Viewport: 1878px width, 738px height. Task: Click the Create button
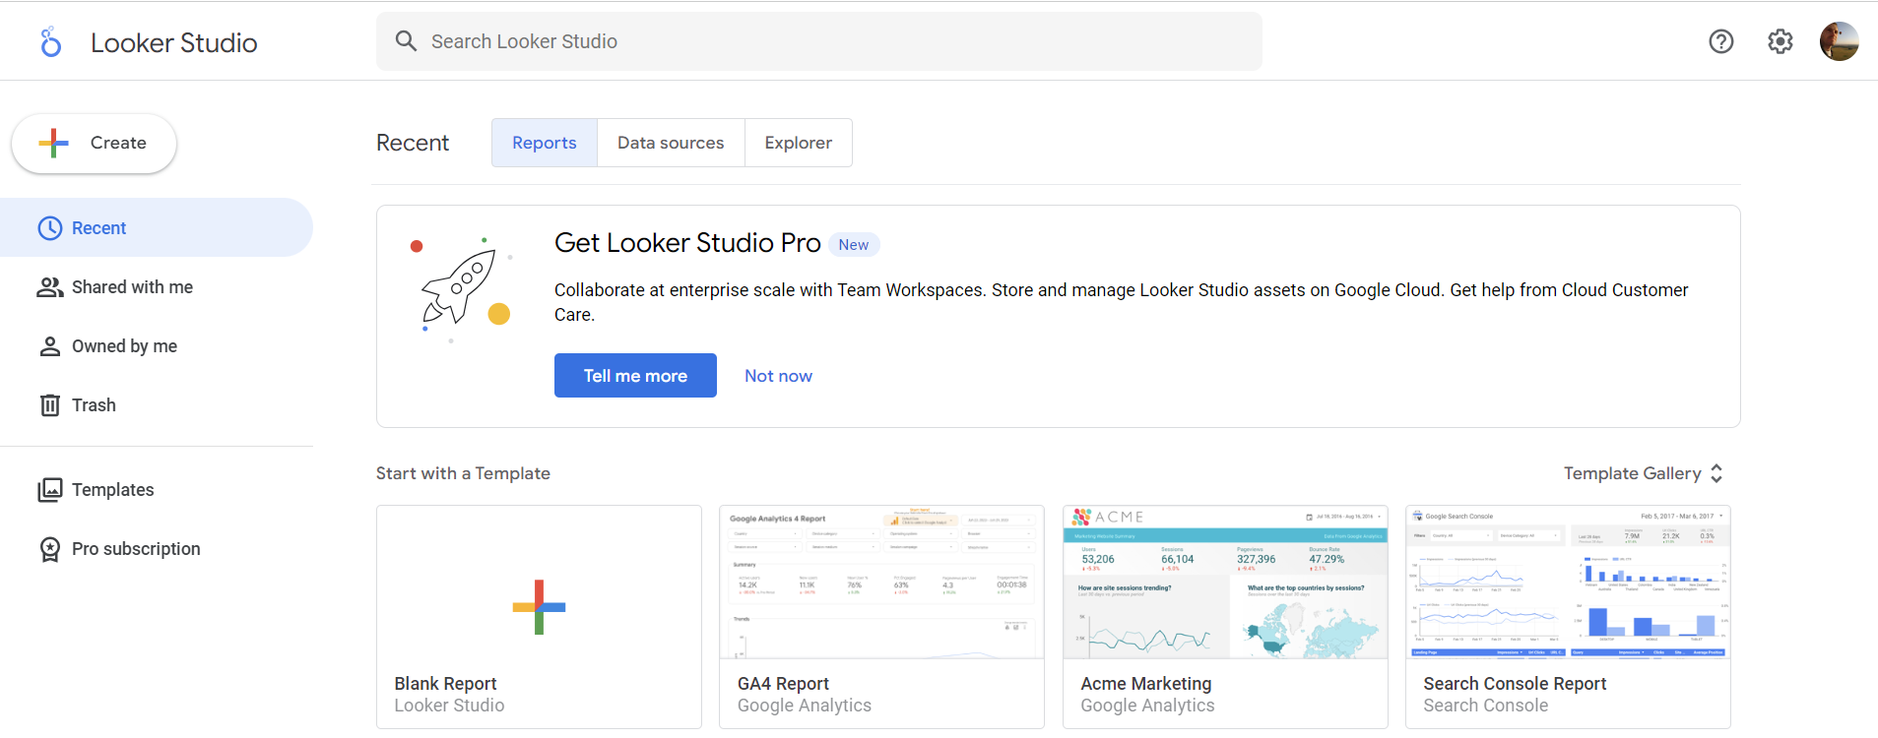click(94, 144)
